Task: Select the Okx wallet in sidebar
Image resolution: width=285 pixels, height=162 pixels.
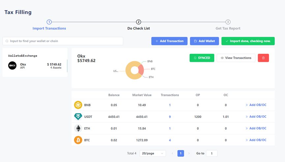Action: [35, 66]
